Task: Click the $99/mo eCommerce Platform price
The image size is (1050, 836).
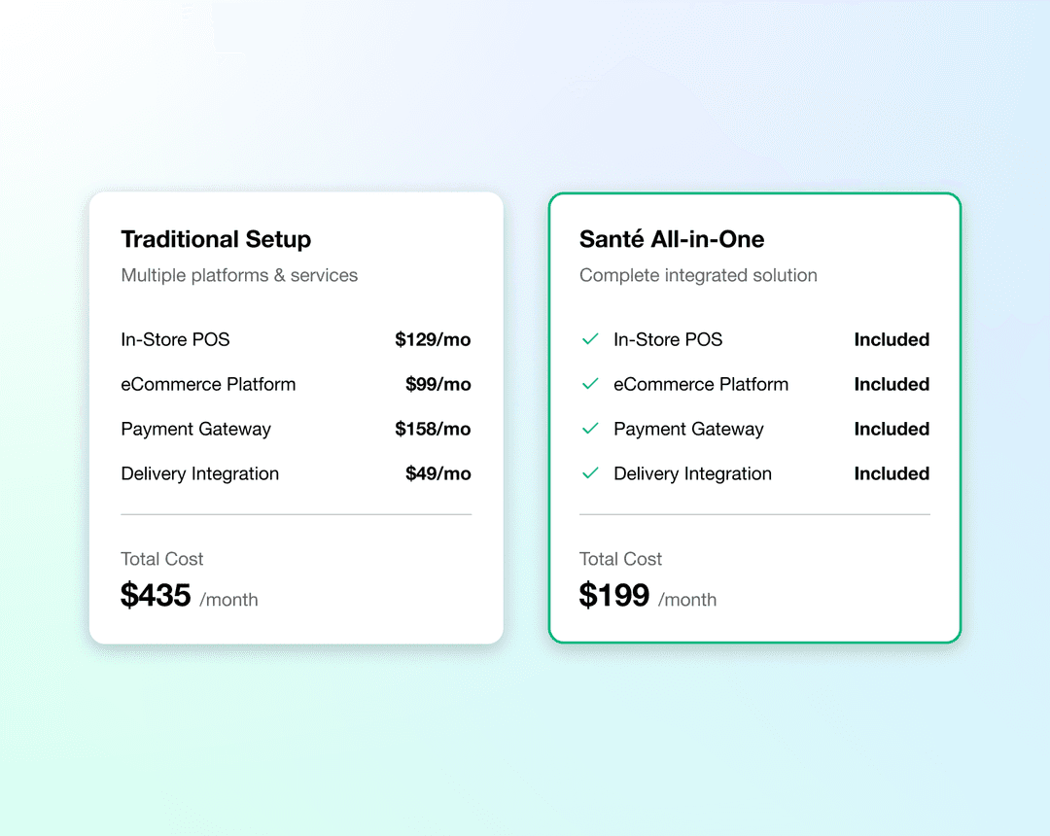Action: (x=437, y=384)
